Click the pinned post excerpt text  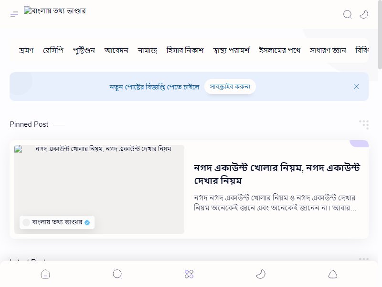276,202
